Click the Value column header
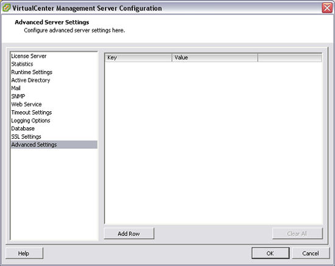This screenshot has width=335, height=266. coord(214,58)
